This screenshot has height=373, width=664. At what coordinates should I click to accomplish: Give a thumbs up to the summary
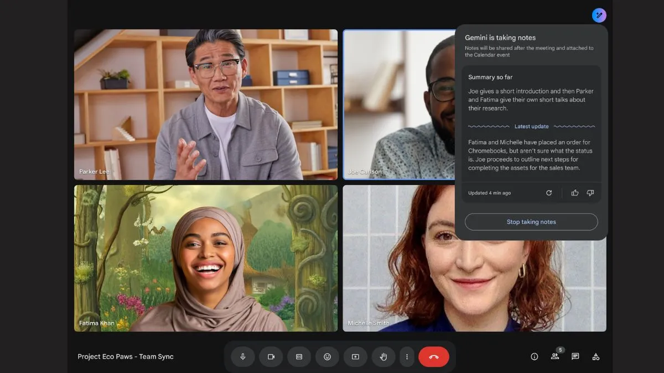click(574, 192)
